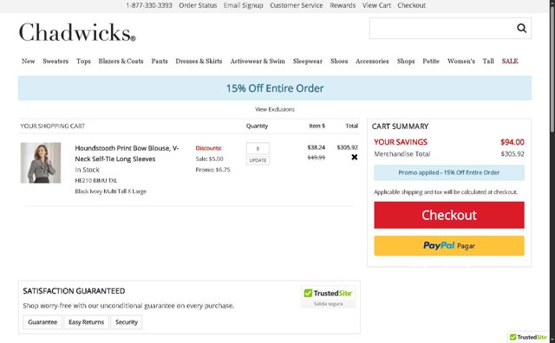Open the Shops menu
The width and height of the screenshot is (555, 343).
coord(406,61)
